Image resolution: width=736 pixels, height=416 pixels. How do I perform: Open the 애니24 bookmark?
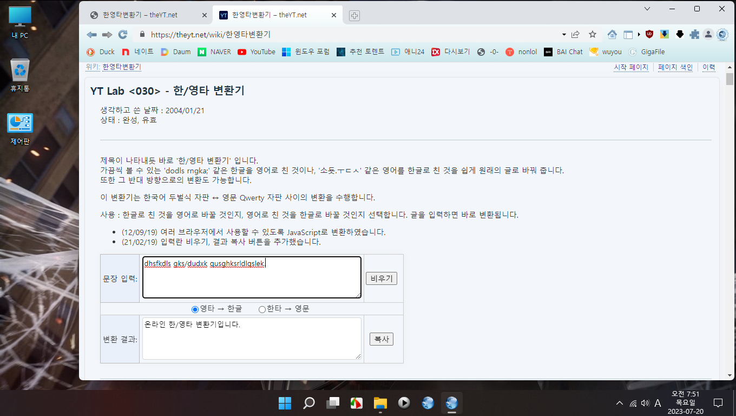tap(408, 52)
